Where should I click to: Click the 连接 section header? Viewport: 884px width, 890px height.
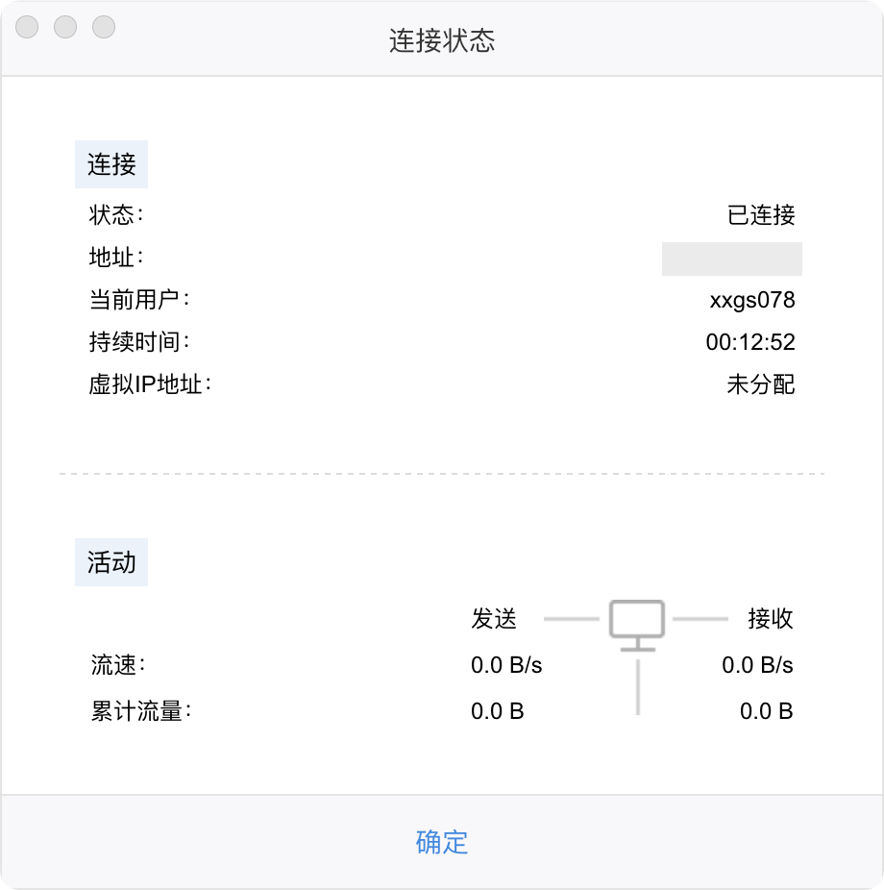[x=111, y=164]
